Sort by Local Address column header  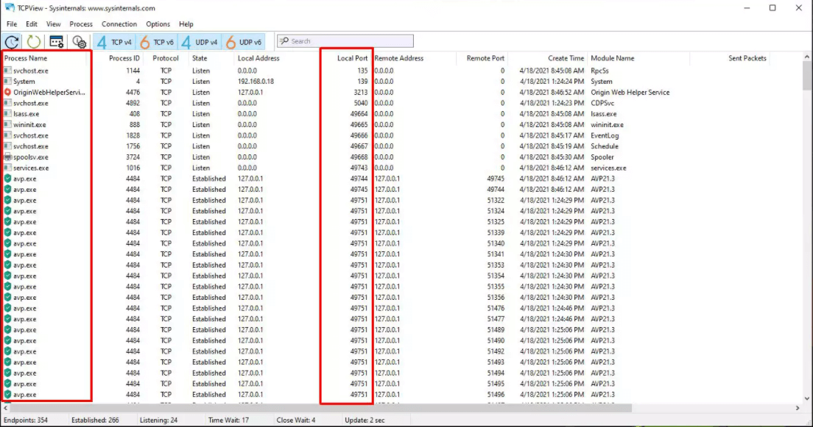(x=258, y=59)
